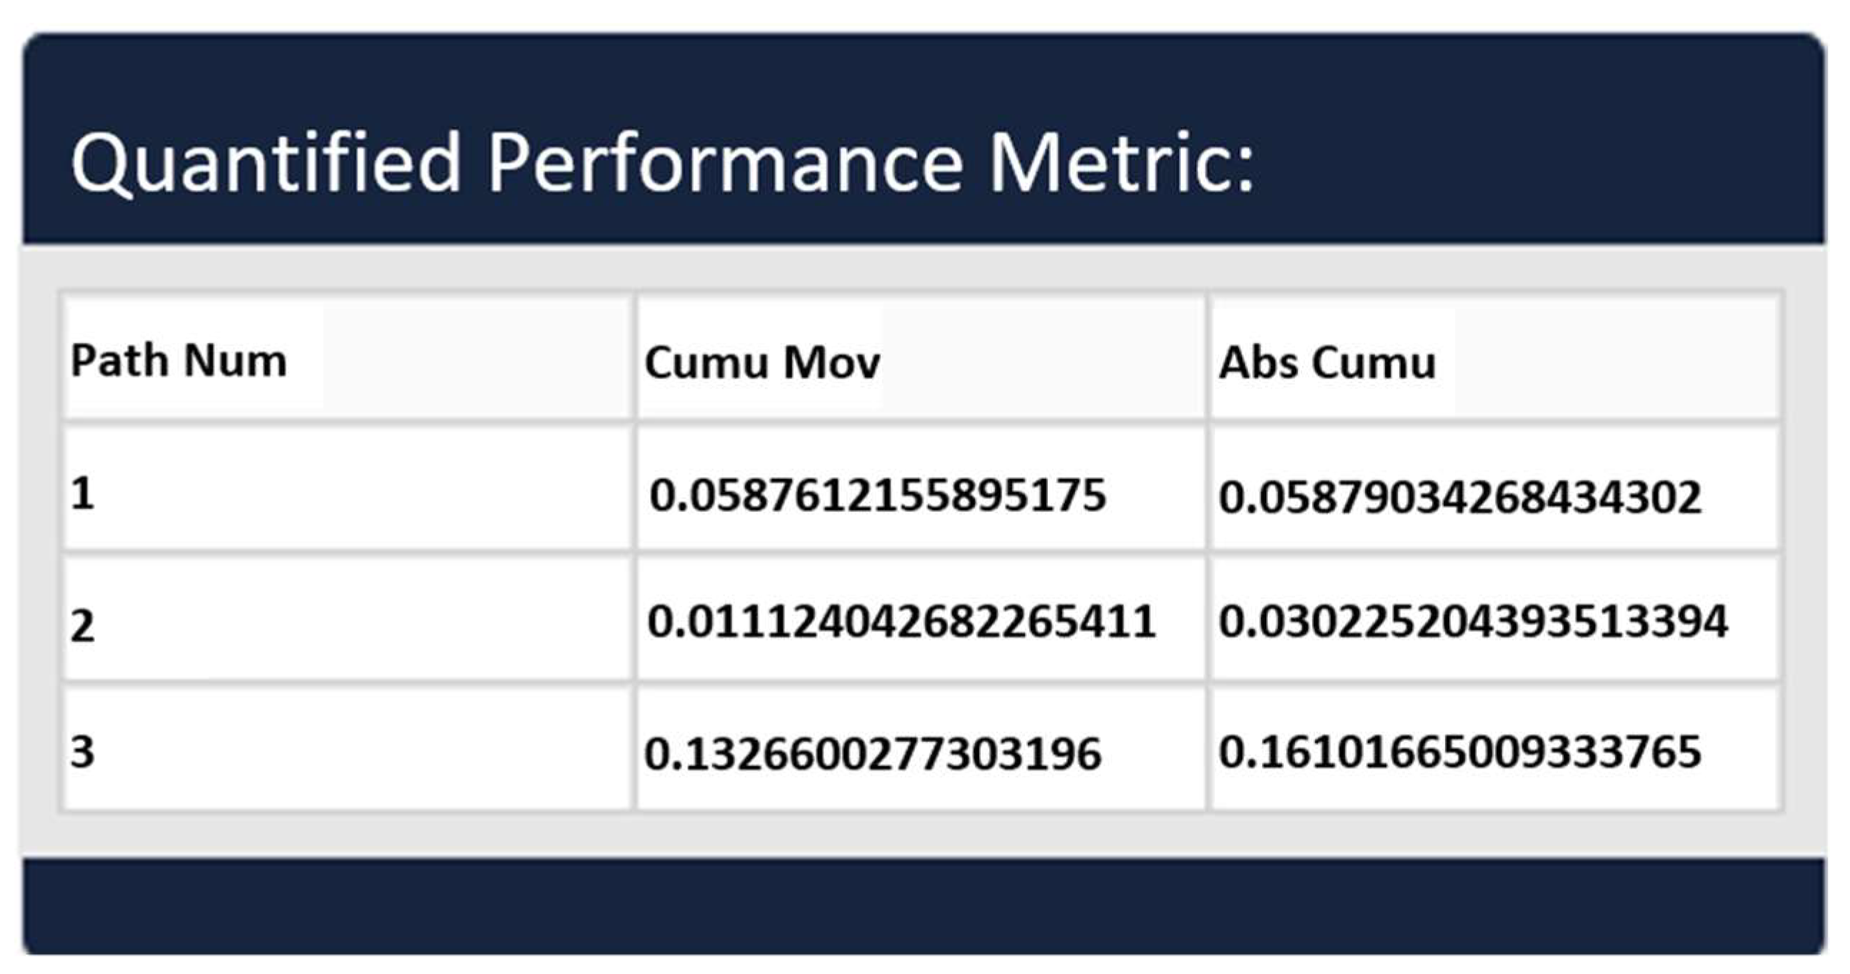Click path number 1 cell
Image resolution: width=1850 pixels, height=974 pixels.
tap(83, 494)
